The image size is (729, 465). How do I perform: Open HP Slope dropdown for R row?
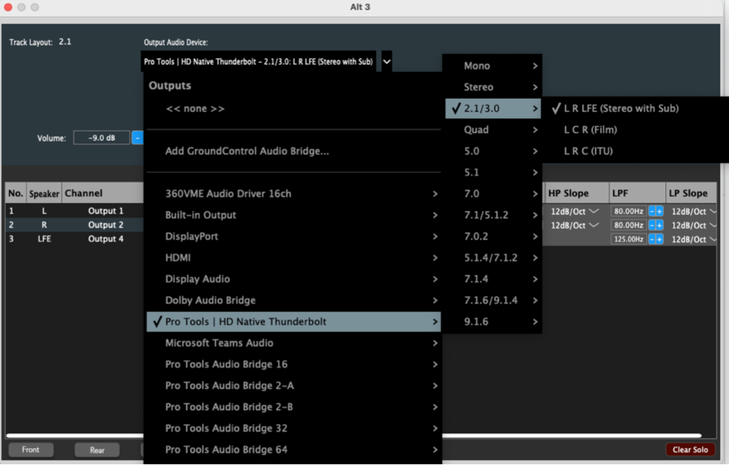pos(575,225)
